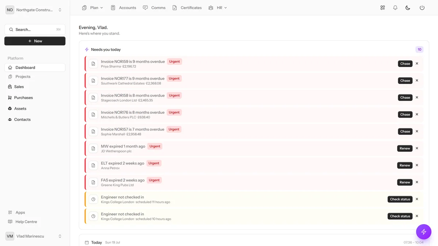The image size is (438, 246).
Task: Open Help Centre link
Action: [35, 222]
